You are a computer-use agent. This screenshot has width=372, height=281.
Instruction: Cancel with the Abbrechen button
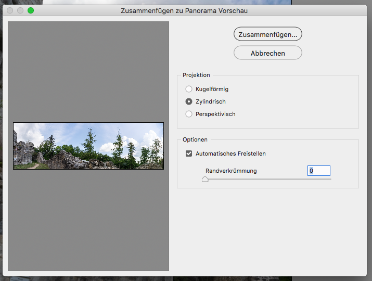(x=267, y=53)
